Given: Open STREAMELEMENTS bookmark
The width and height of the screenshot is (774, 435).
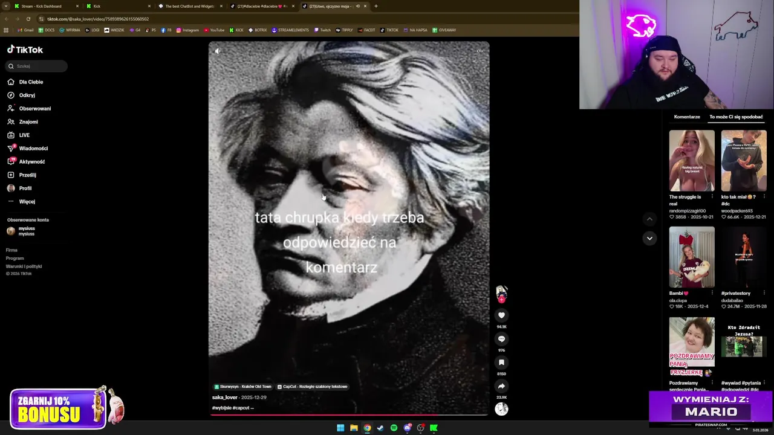Looking at the screenshot, I should (290, 30).
